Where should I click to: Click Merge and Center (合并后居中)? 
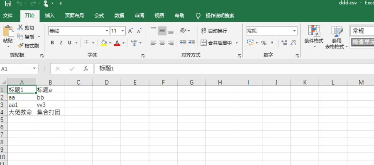pos(216,43)
